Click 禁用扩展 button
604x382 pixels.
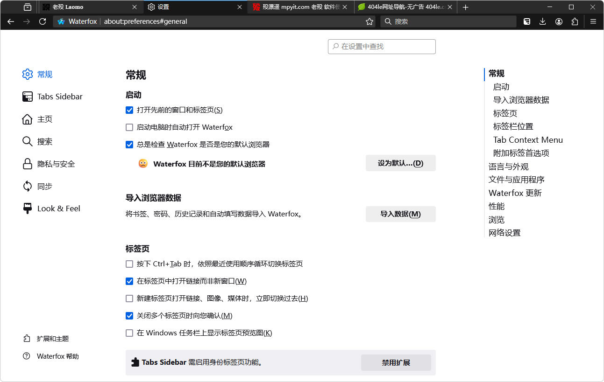(x=396, y=362)
